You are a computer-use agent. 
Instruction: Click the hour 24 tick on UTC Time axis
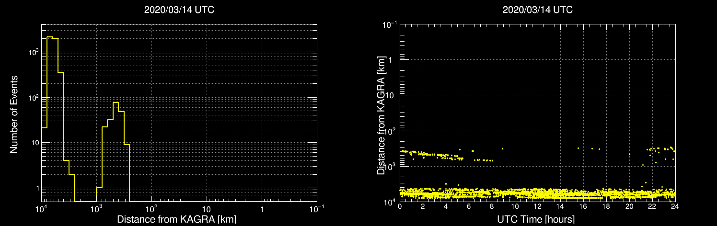point(675,207)
